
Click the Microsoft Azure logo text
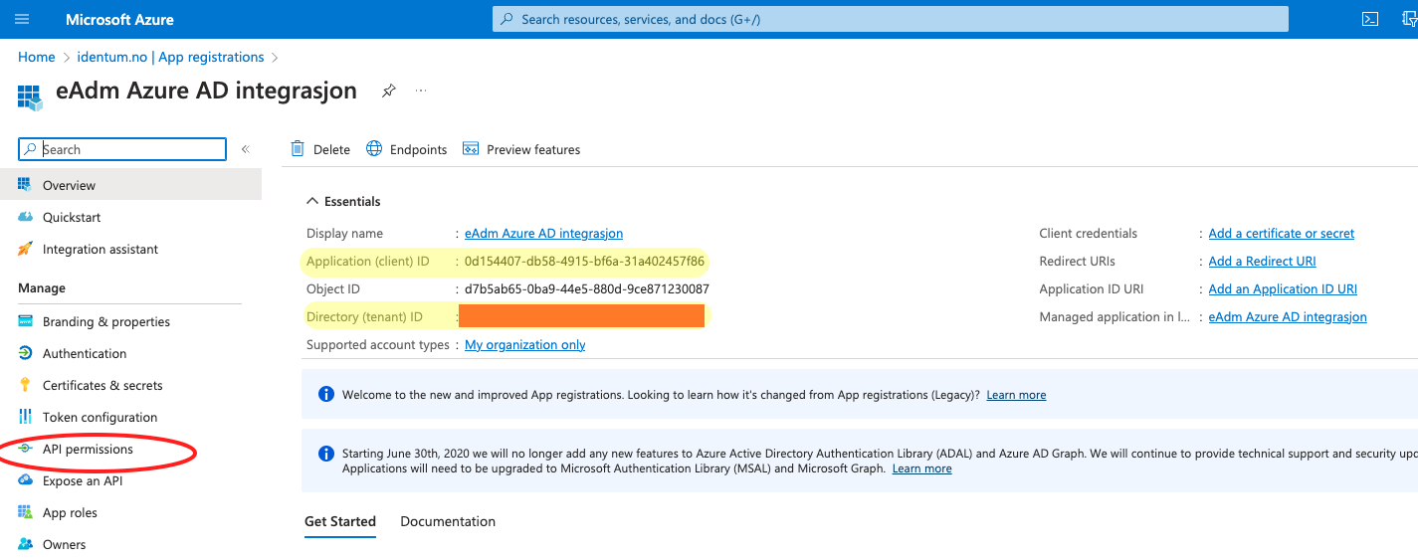[119, 19]
